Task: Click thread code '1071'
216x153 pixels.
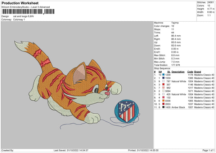Action: pos(190,91)
